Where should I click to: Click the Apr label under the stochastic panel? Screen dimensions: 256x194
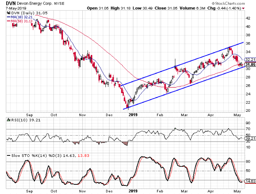pos(211,191)
